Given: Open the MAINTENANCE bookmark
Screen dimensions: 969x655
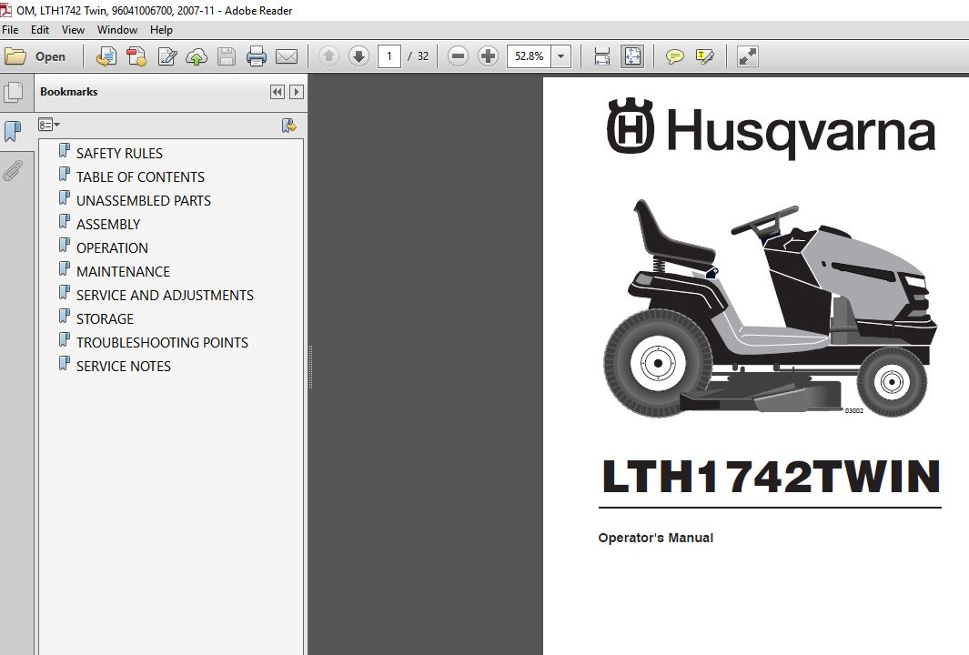Looking at the screenshot, I should [x=123, y=271].
